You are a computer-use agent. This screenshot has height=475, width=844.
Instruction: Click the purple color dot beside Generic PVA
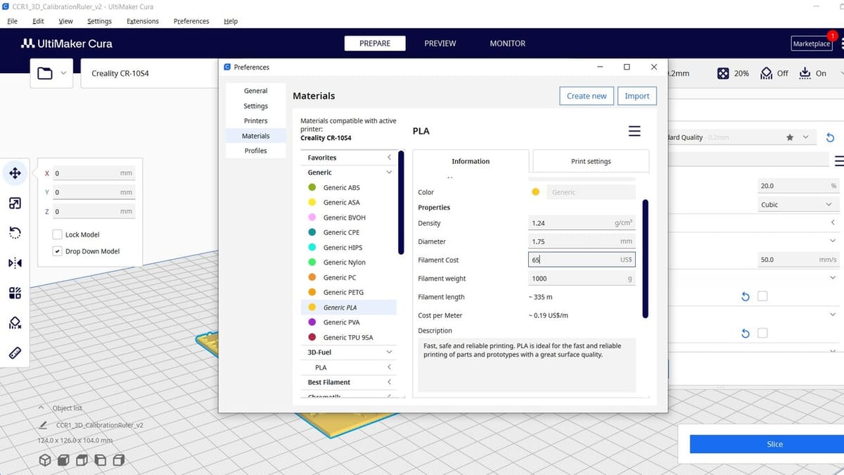[312, 322]
